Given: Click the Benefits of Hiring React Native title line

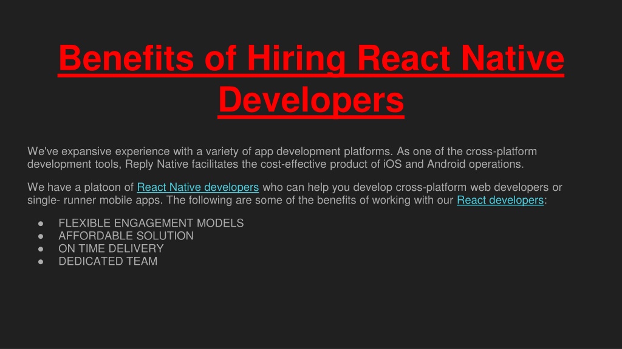Looking at the screenshot, I should tap(311, 59).
